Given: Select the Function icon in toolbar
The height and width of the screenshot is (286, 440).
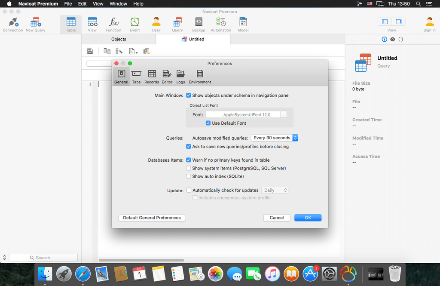Looking at the screenshot, I should pos(113,24).
